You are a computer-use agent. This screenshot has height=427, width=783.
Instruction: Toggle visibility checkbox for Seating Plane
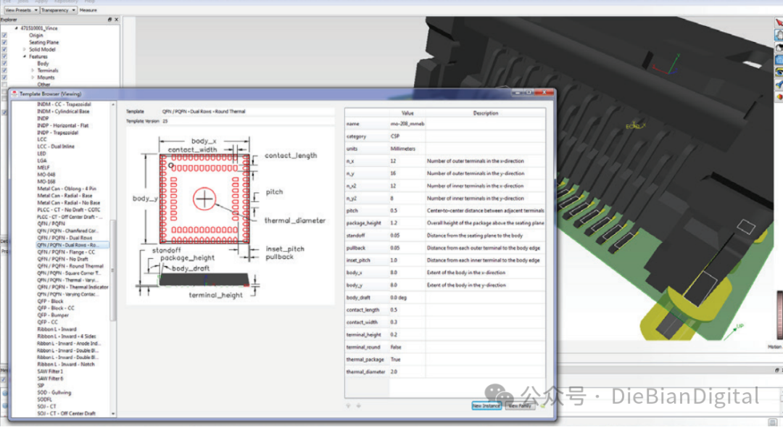click(x=4, y=43)
